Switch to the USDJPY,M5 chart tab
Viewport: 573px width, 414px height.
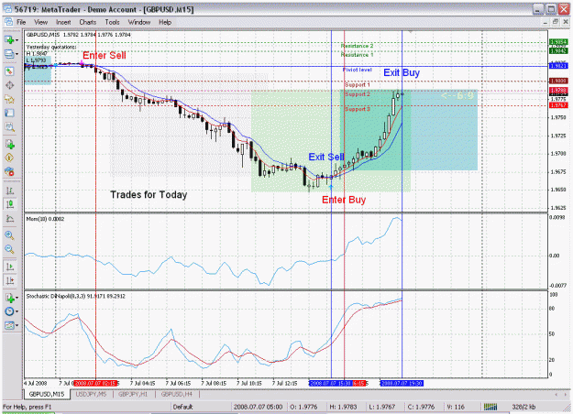pyautogui.click(x=91, y=394)
